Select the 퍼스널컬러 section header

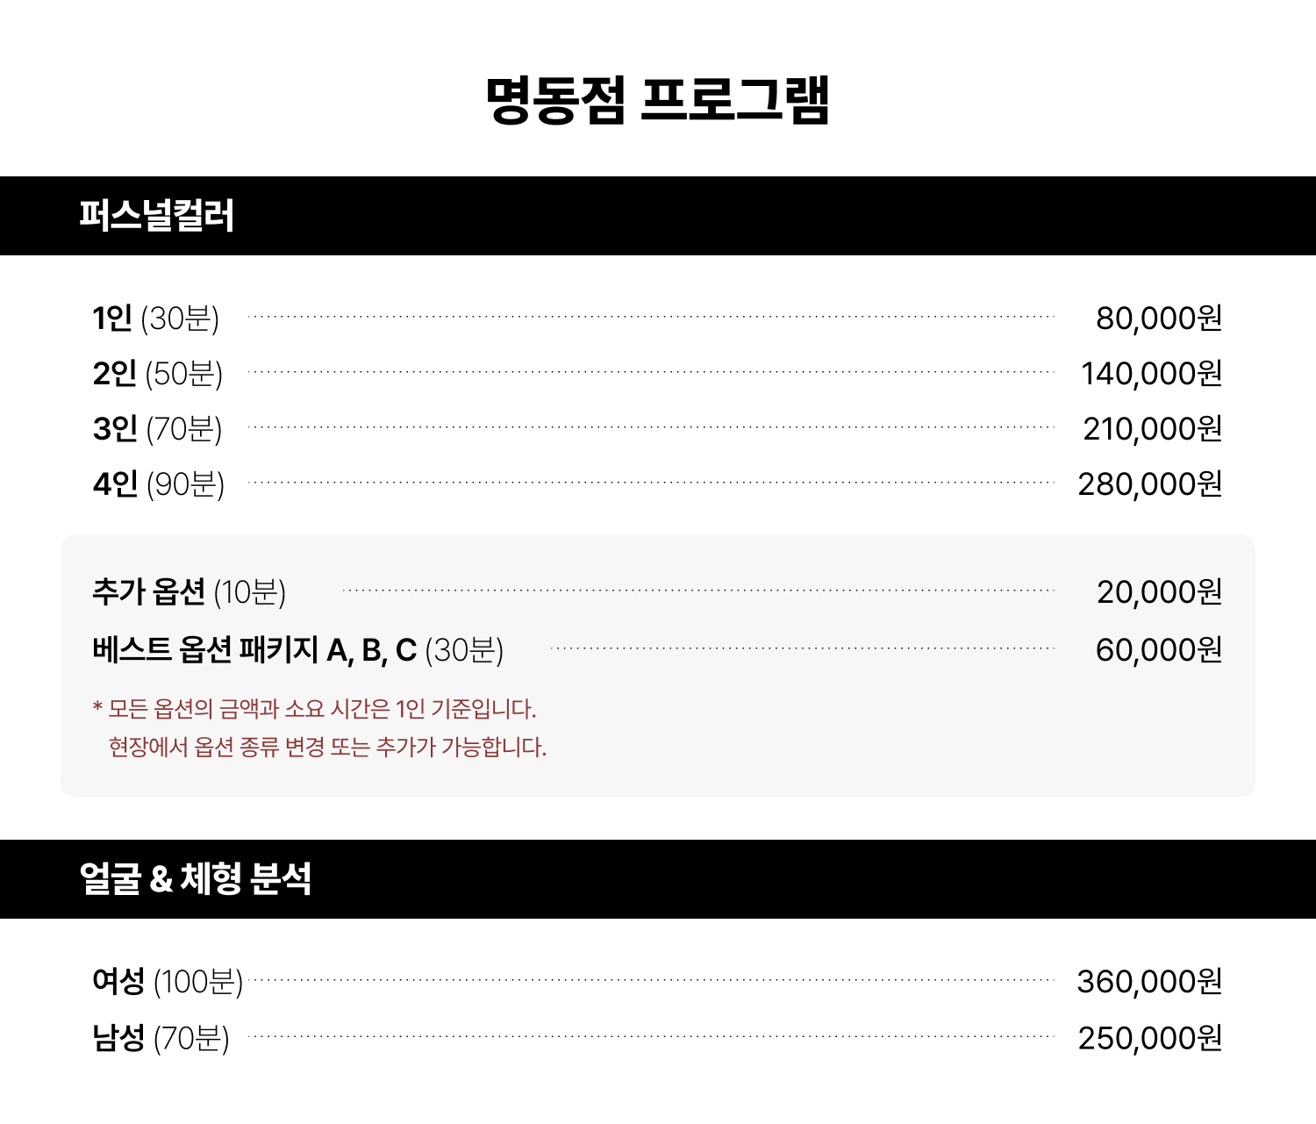[x=157, y=216]
